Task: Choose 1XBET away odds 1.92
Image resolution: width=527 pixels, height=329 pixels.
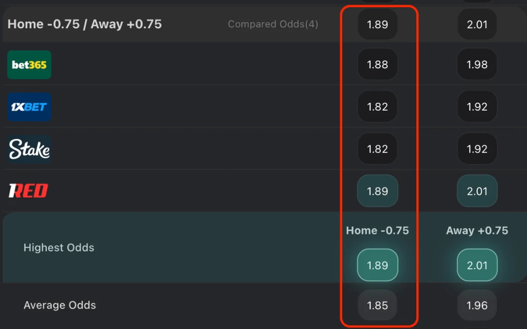Action: click(477, 107)
